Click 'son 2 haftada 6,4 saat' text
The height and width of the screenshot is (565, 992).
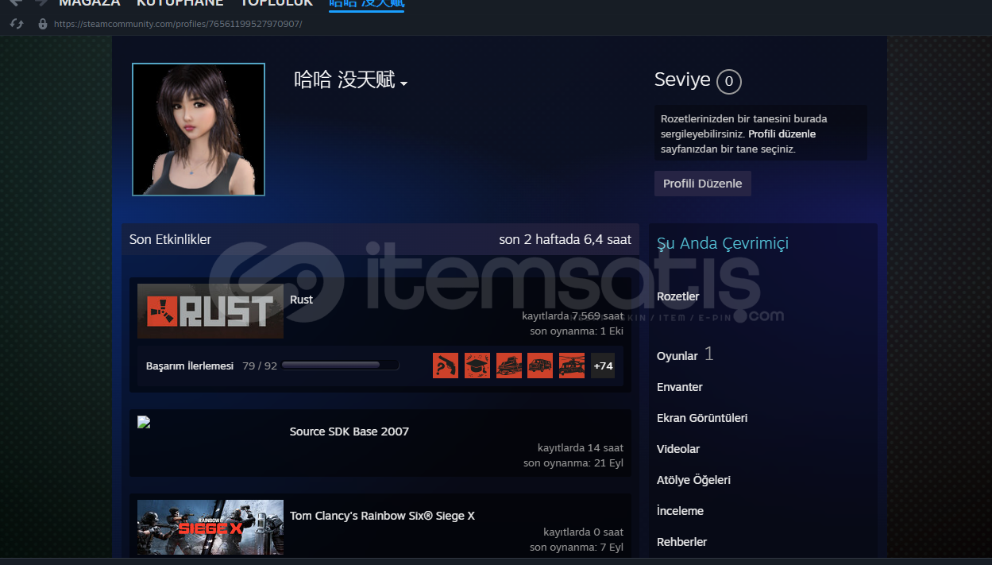click(x=565, y=239)
